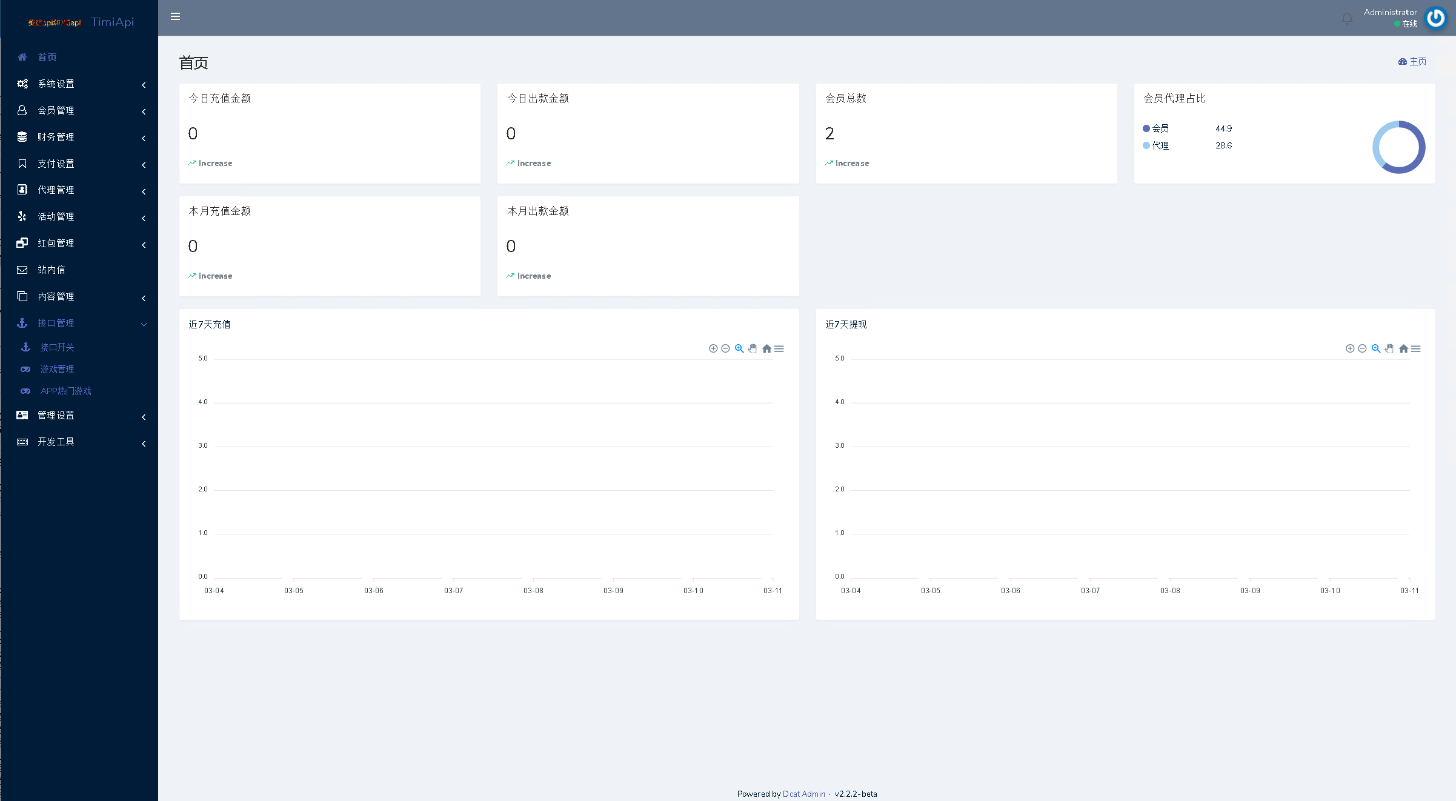Open 站内信 in the sidebar
The height and width of the screenshot is (801, 1456).
click(x=52, y=270)
